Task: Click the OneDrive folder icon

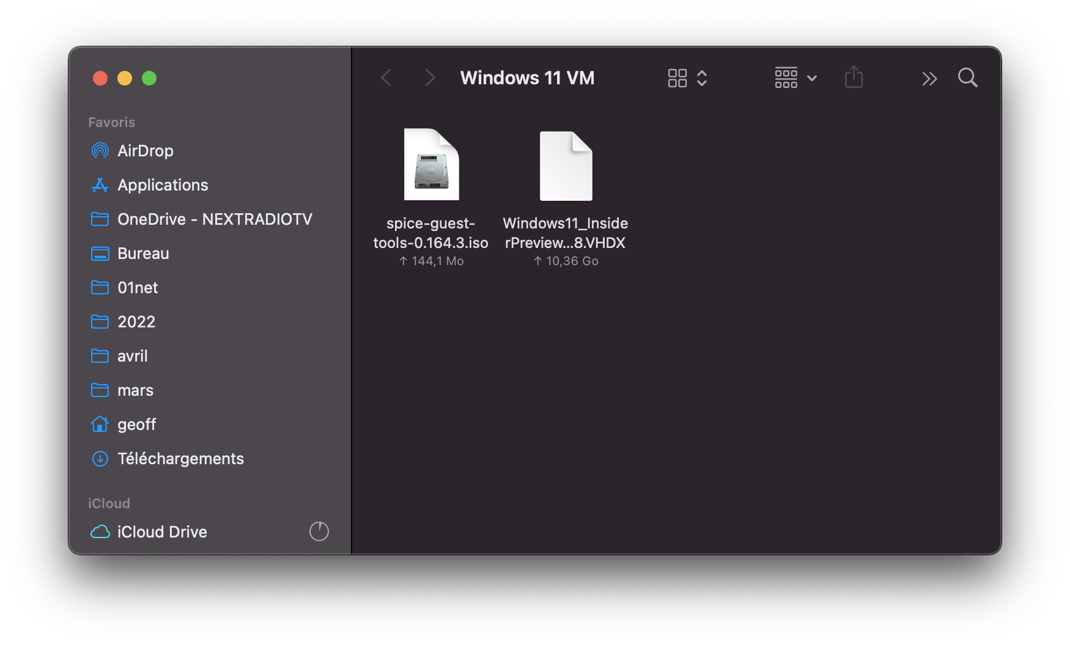Action: [x=100, y=219]
